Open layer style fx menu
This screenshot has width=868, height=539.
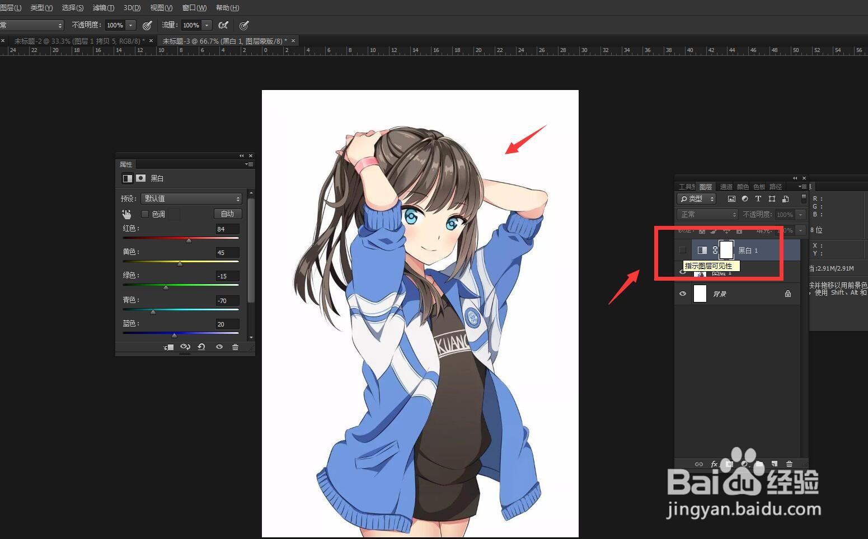714,464
